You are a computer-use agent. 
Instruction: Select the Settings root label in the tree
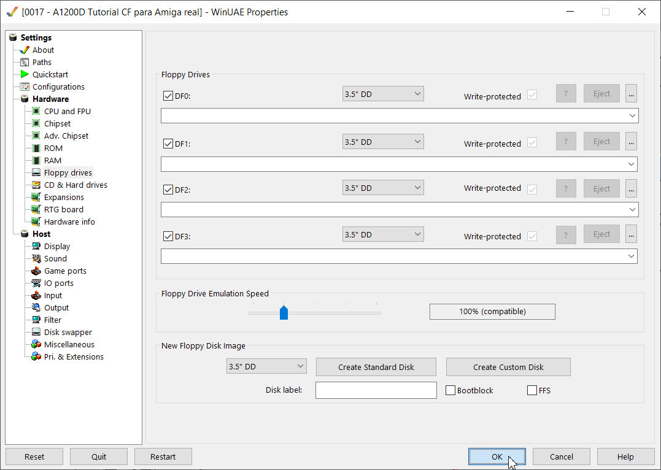tap(36, 37)
